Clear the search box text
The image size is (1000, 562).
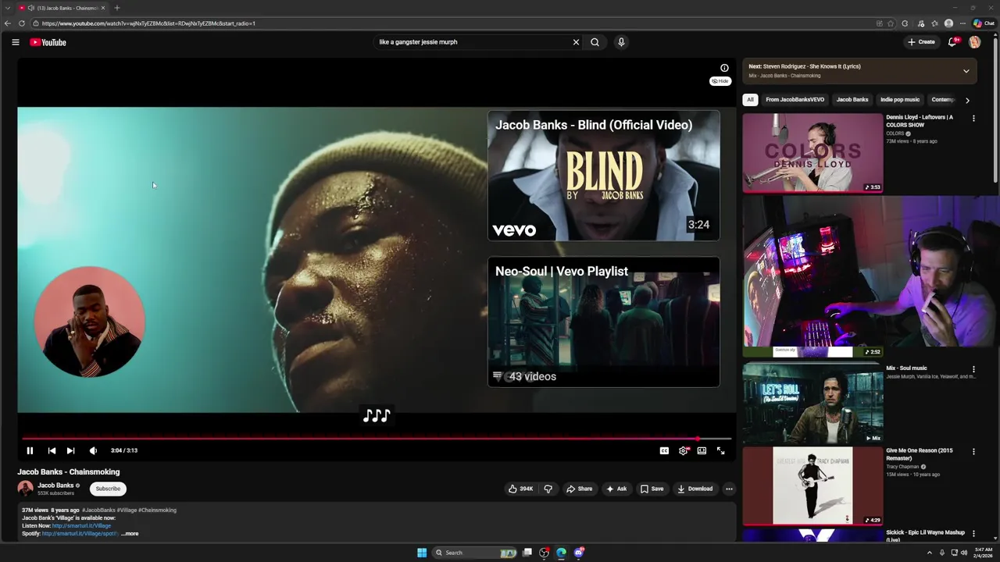pyautogui.click(x=576, y=42)
